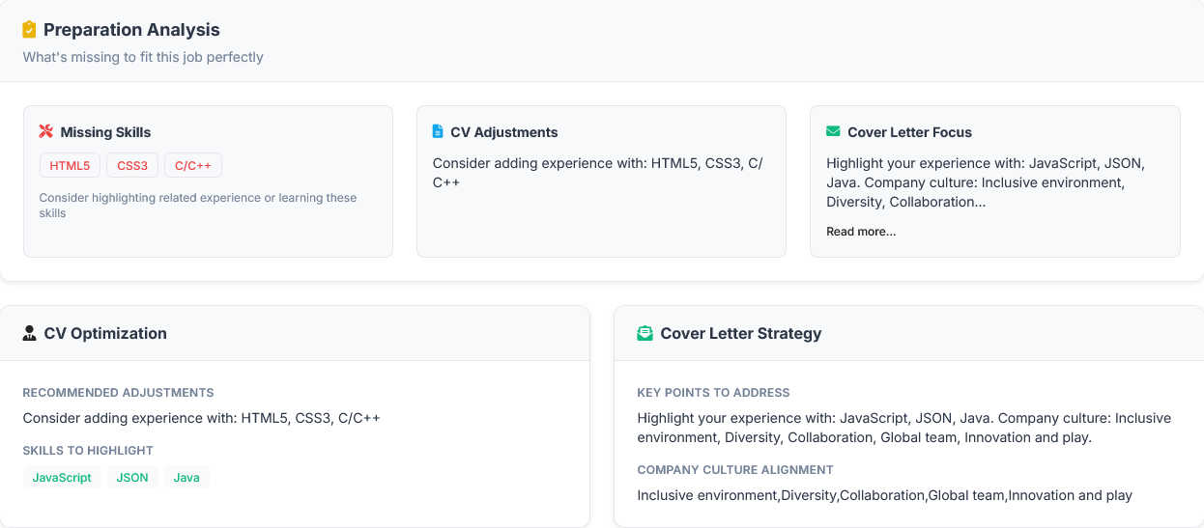Click the Cover Letter Focus card title
This screenshot has height=528, width=1204.
click(x=909, y=132)
